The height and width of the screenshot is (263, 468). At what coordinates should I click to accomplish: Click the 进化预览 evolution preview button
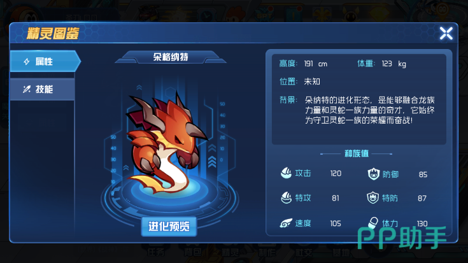tap(169, 227)
